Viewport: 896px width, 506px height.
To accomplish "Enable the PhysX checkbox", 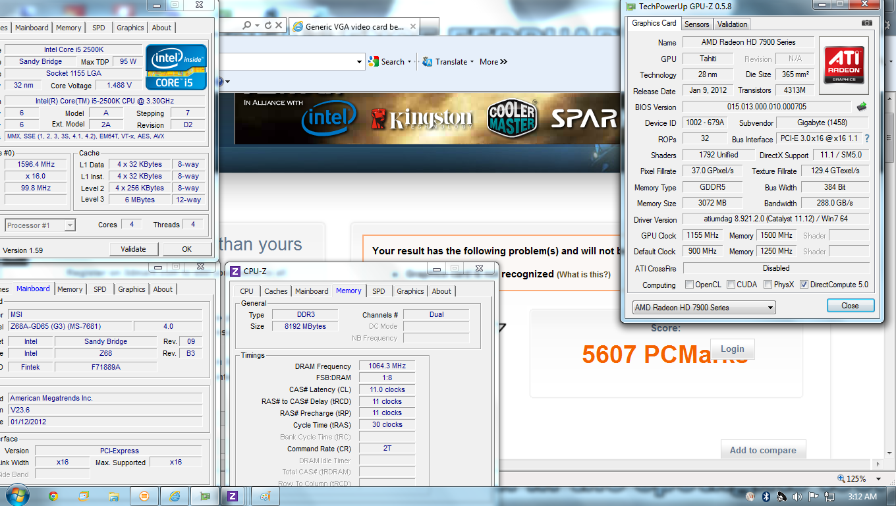I will (768, 285).
